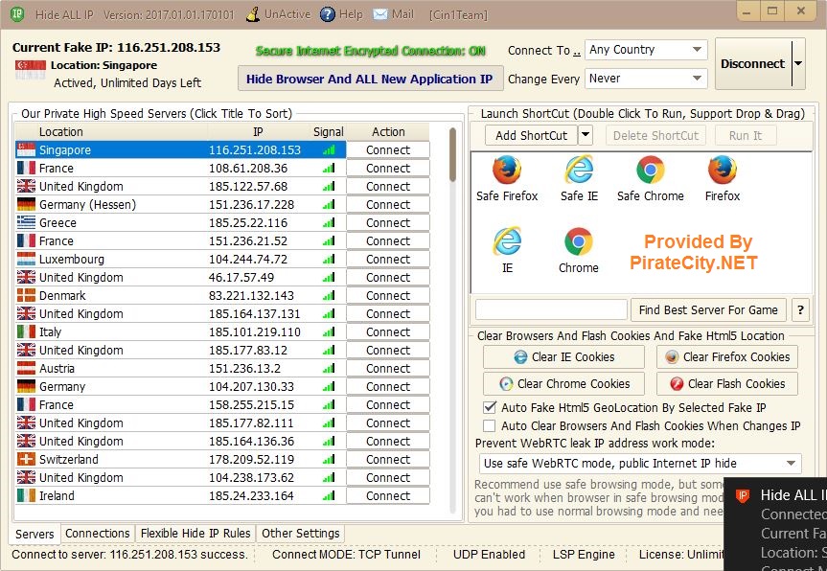Click the Hide ALL IP app logo

[17, 13]
